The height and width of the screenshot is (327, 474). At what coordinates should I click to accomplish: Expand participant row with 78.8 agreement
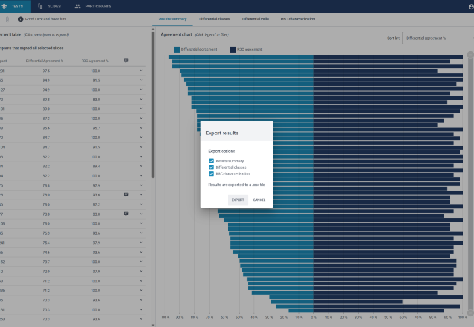[141, 185]
